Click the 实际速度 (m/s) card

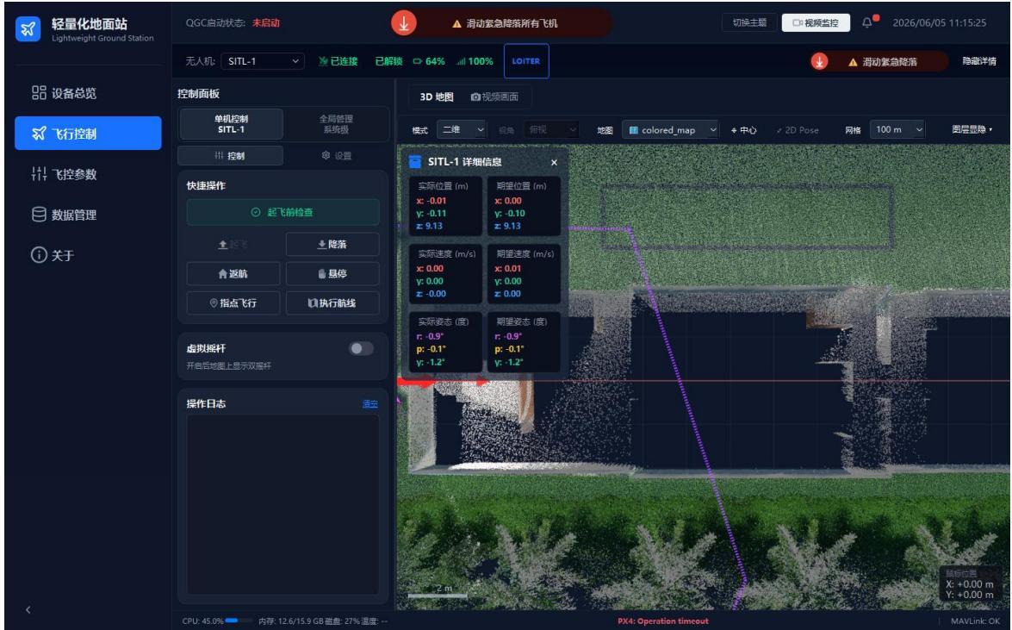tap(445, 274)
